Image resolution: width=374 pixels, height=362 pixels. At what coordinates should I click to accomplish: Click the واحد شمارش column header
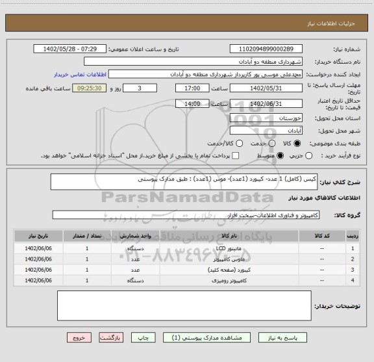[x=135, y=236]
